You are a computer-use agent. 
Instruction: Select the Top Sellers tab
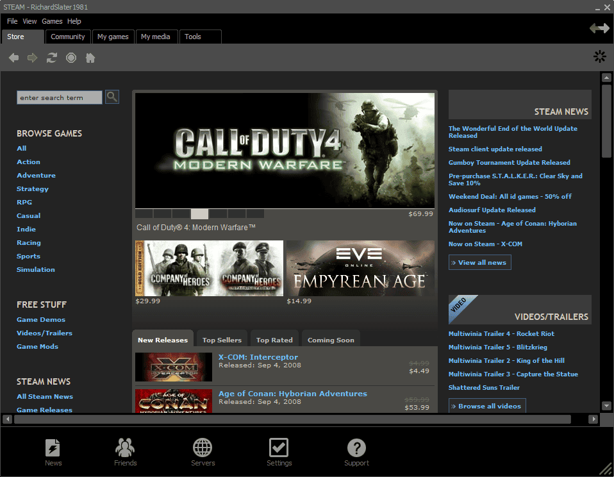click(x=222, y=340)
